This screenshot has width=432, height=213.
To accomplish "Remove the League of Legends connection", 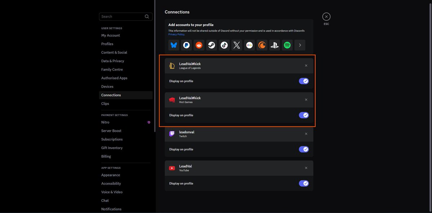I will tap(306, 66).
